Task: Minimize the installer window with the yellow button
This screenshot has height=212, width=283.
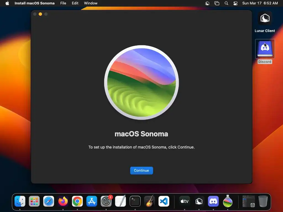Action: 40,14
